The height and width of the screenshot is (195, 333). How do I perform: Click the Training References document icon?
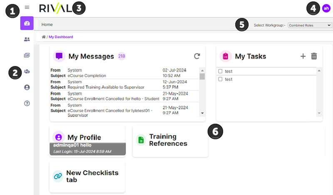tap(141, 140)
